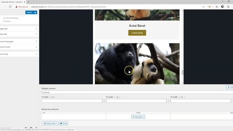This screenshot has width=233, height=131.
Task: Select the tablet device icon for #1 width
Action: click(53, 97)
